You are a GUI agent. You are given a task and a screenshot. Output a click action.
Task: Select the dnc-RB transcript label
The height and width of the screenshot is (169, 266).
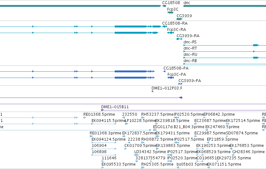tap(190, 61)
